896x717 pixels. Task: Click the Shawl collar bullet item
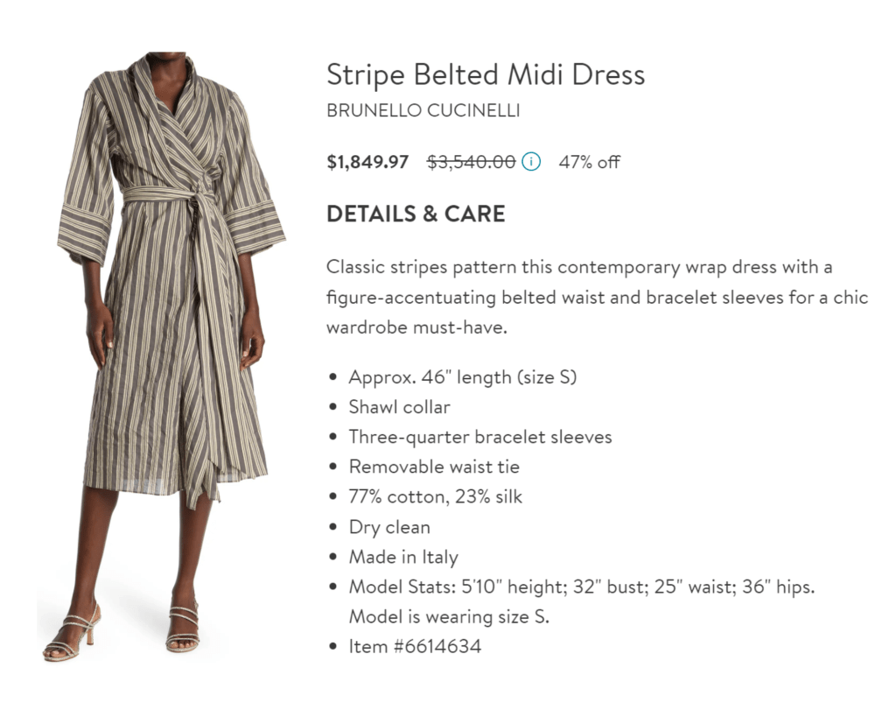tap(399, 407)
